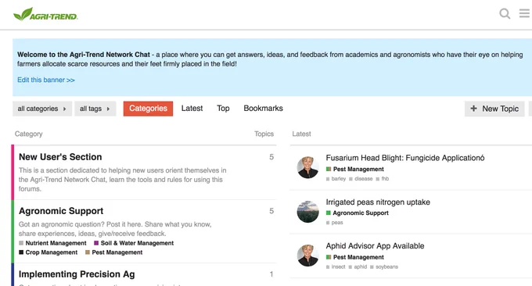Open the Implementing Precision Ag category
Screen dimensions: 532x286
pos(77,274)
